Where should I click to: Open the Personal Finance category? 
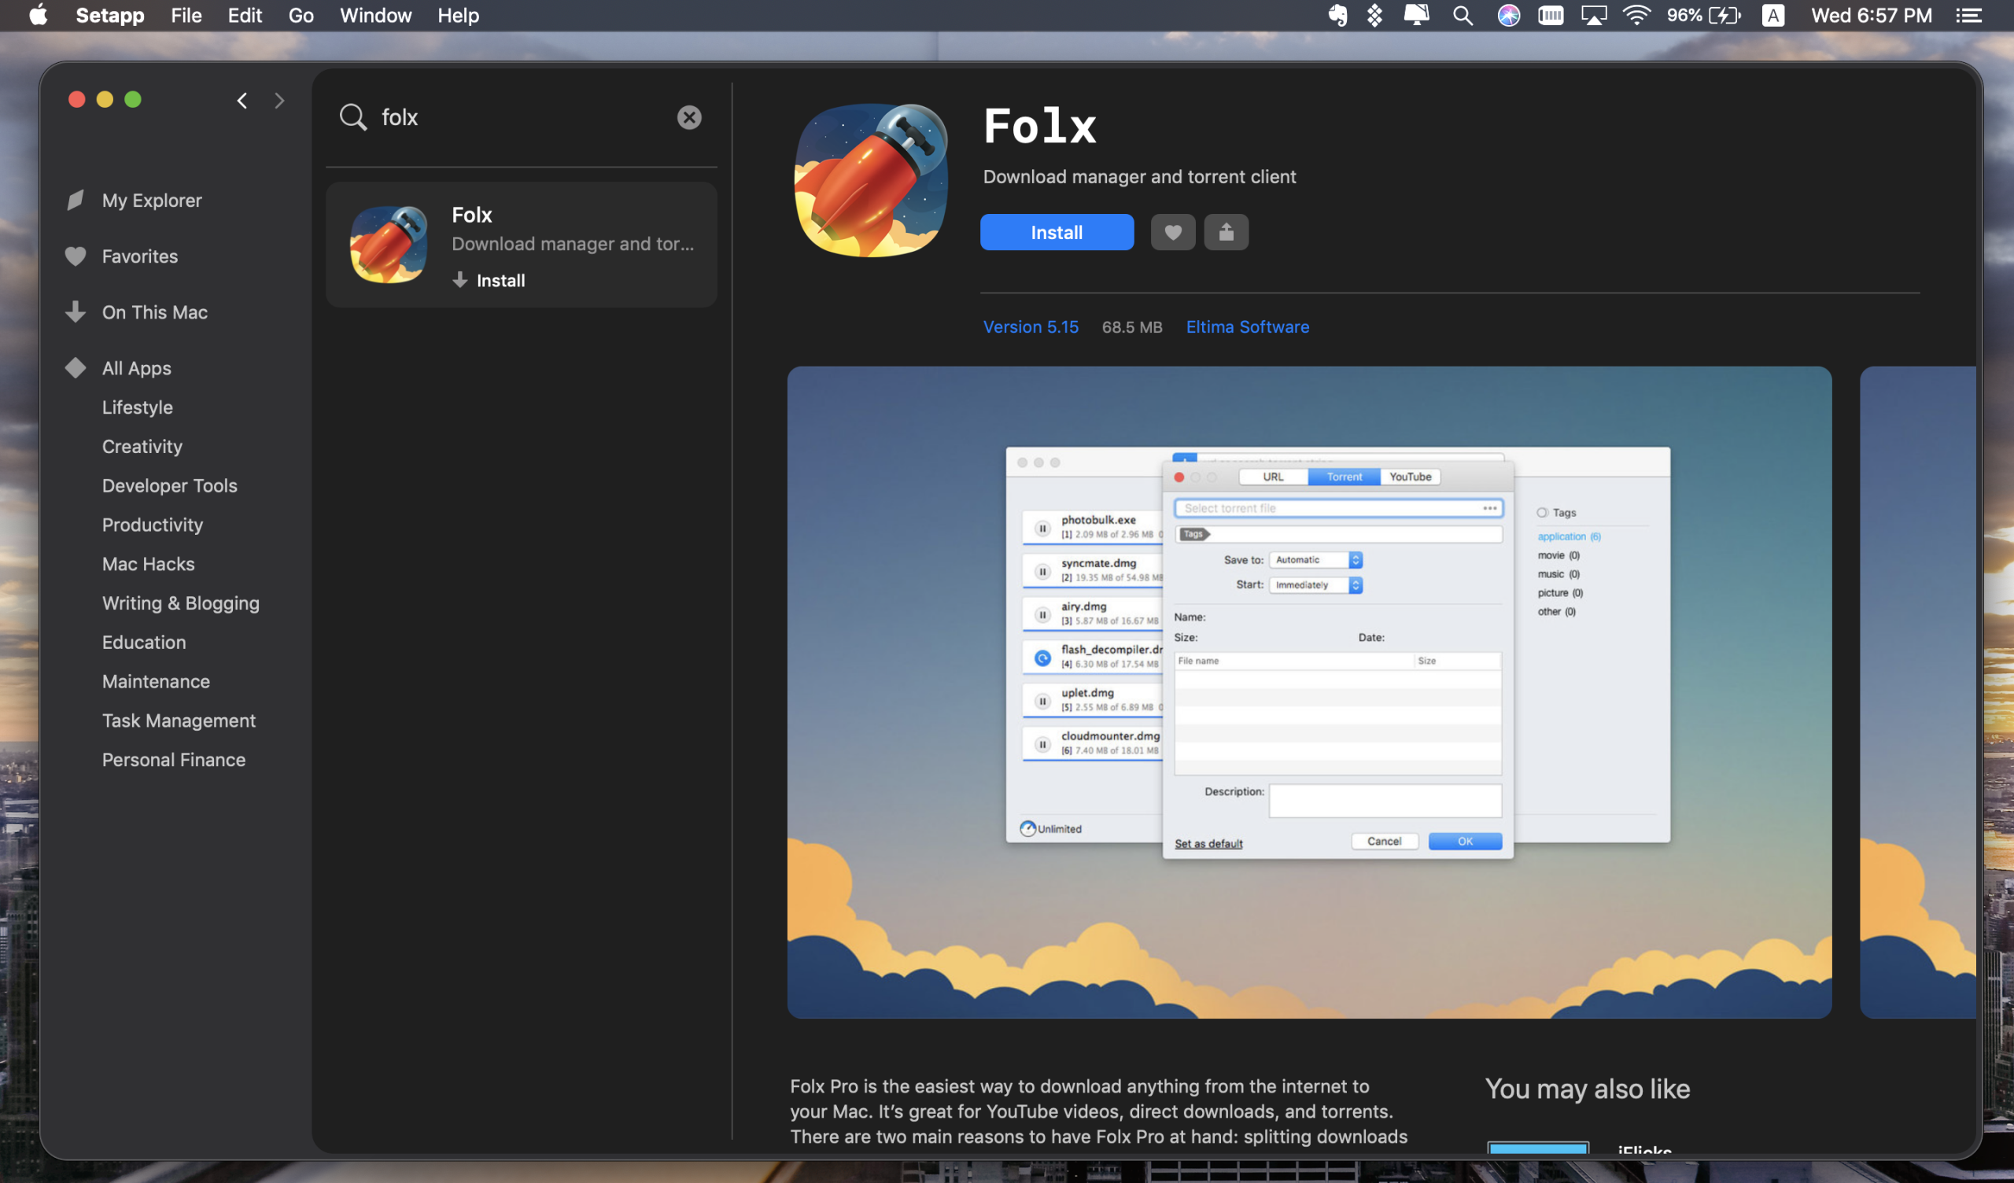click(x=173, y=759)
